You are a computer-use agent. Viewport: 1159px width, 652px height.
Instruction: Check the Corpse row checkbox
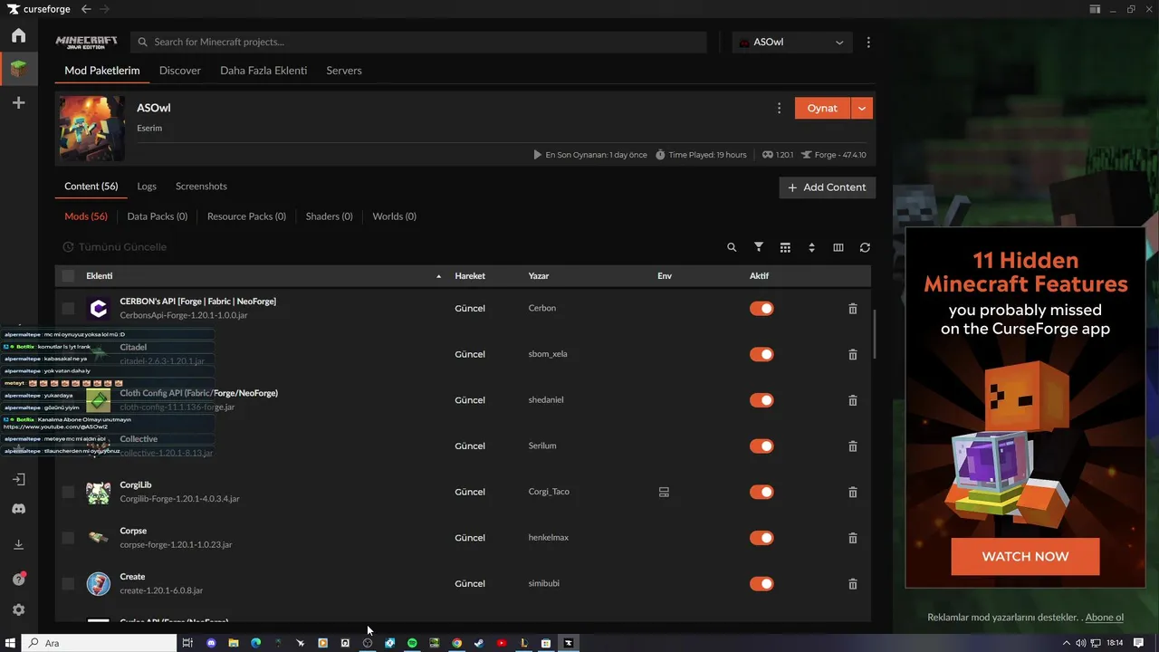68,538
